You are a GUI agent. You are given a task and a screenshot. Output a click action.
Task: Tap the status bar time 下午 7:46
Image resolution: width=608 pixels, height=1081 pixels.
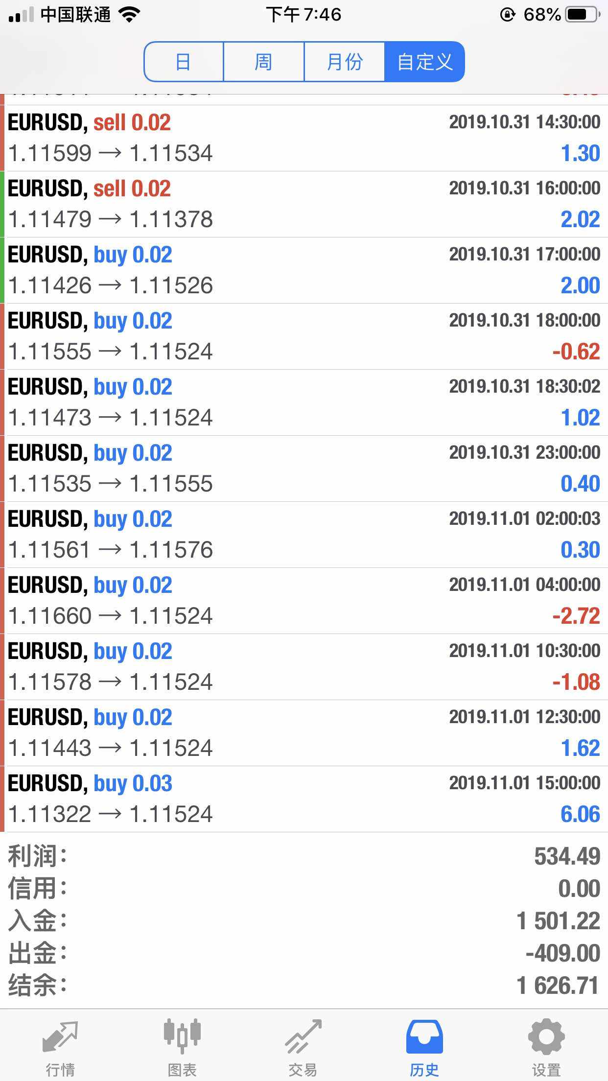[304, 15]
